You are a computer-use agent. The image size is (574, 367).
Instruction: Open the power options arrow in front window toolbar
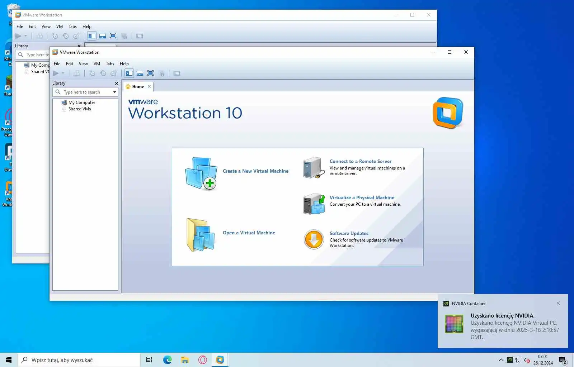point(63,73)
